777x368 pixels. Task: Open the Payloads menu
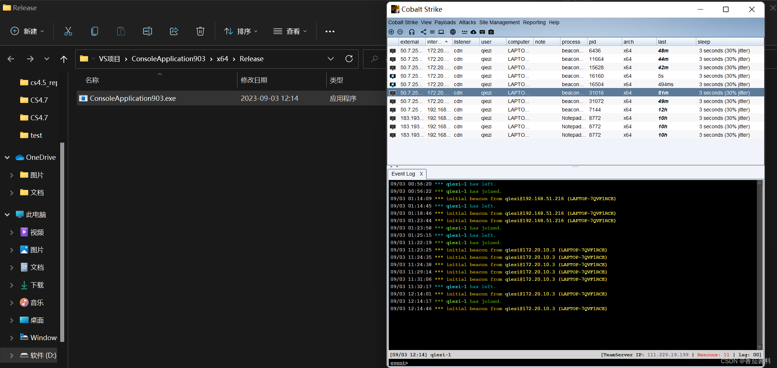point(445,22)
